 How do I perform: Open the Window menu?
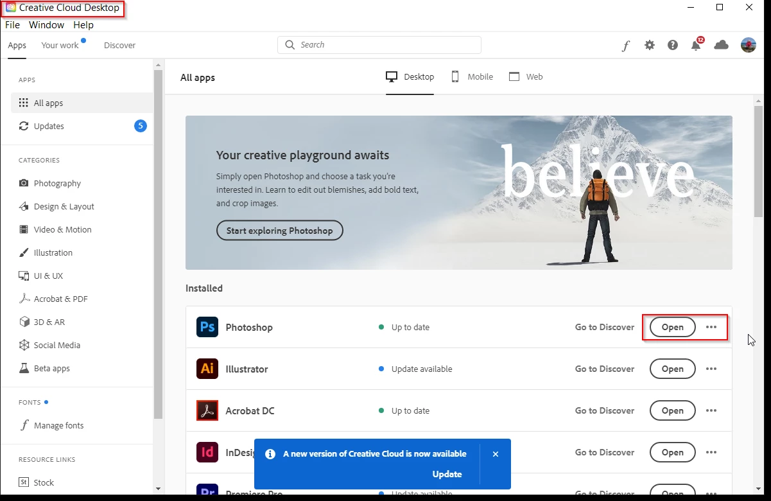point(46,25)
